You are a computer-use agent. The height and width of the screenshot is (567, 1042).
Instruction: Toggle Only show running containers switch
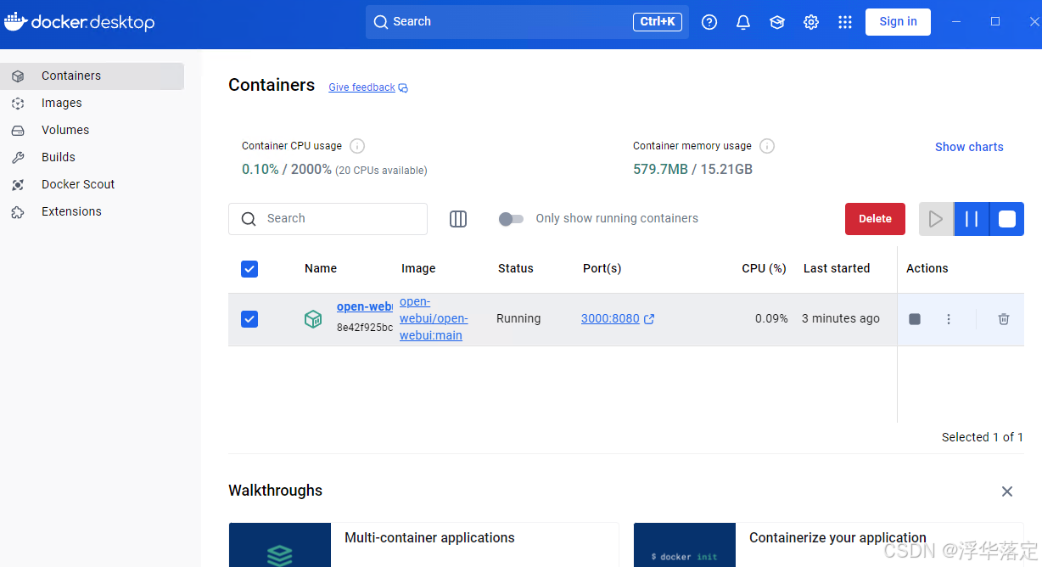(x=511, y=219)
